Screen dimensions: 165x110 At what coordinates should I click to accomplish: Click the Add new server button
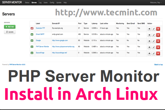point(10,27)
